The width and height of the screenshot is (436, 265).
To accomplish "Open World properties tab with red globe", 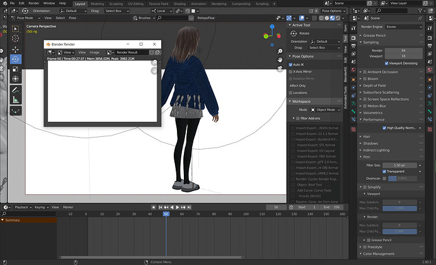I will tap(353, 70).
